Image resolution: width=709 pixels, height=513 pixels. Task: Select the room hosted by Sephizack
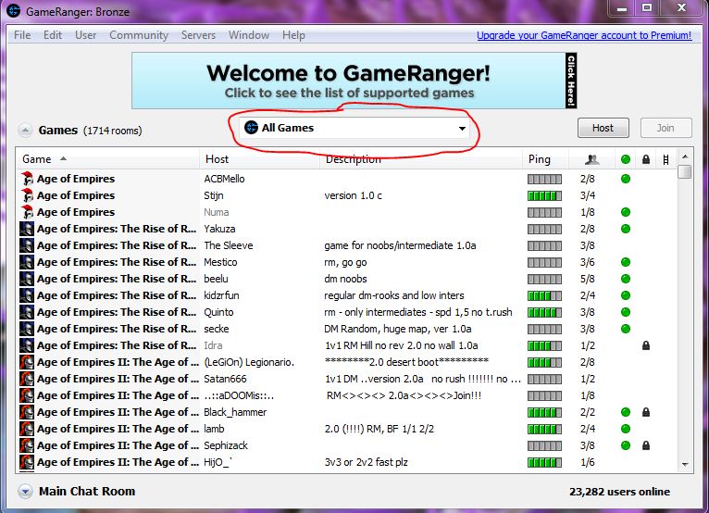(x=226, y=445)
